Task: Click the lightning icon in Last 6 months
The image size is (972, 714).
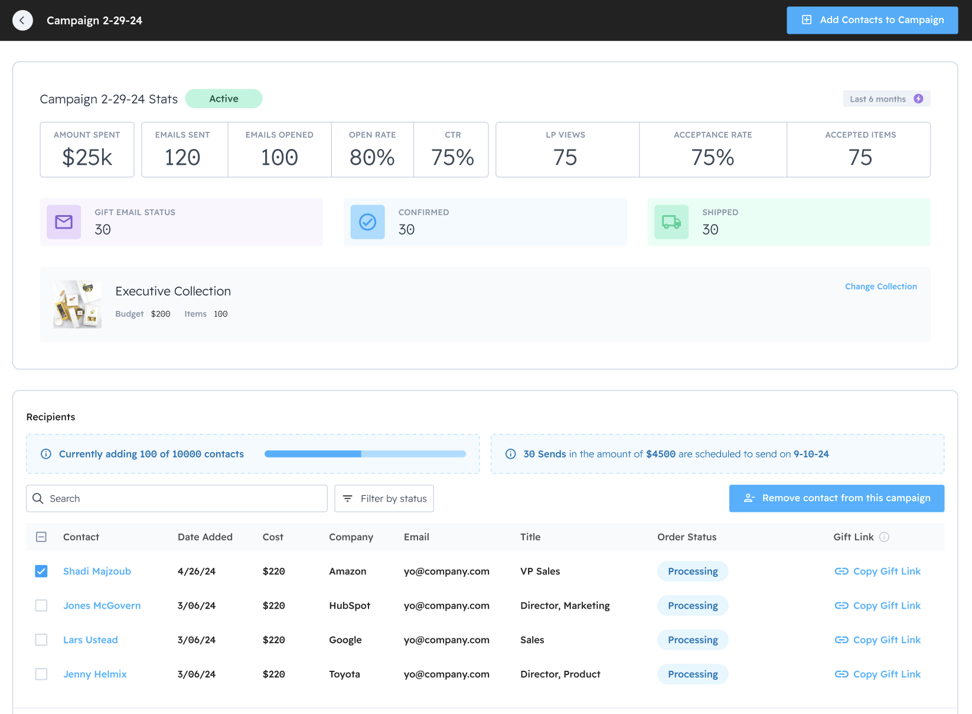Action: (x=918, y=99)
